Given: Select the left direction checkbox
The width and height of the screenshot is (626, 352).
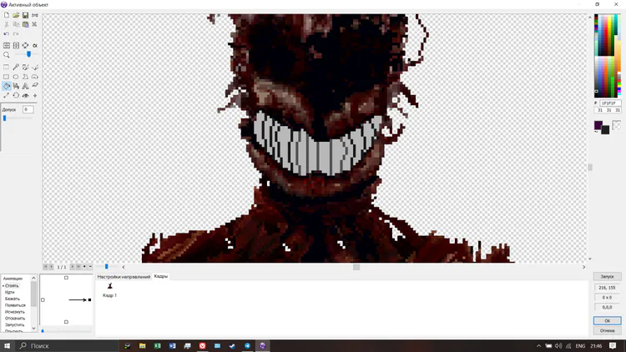Looking at the screenshot, I should tap(43, 299).
